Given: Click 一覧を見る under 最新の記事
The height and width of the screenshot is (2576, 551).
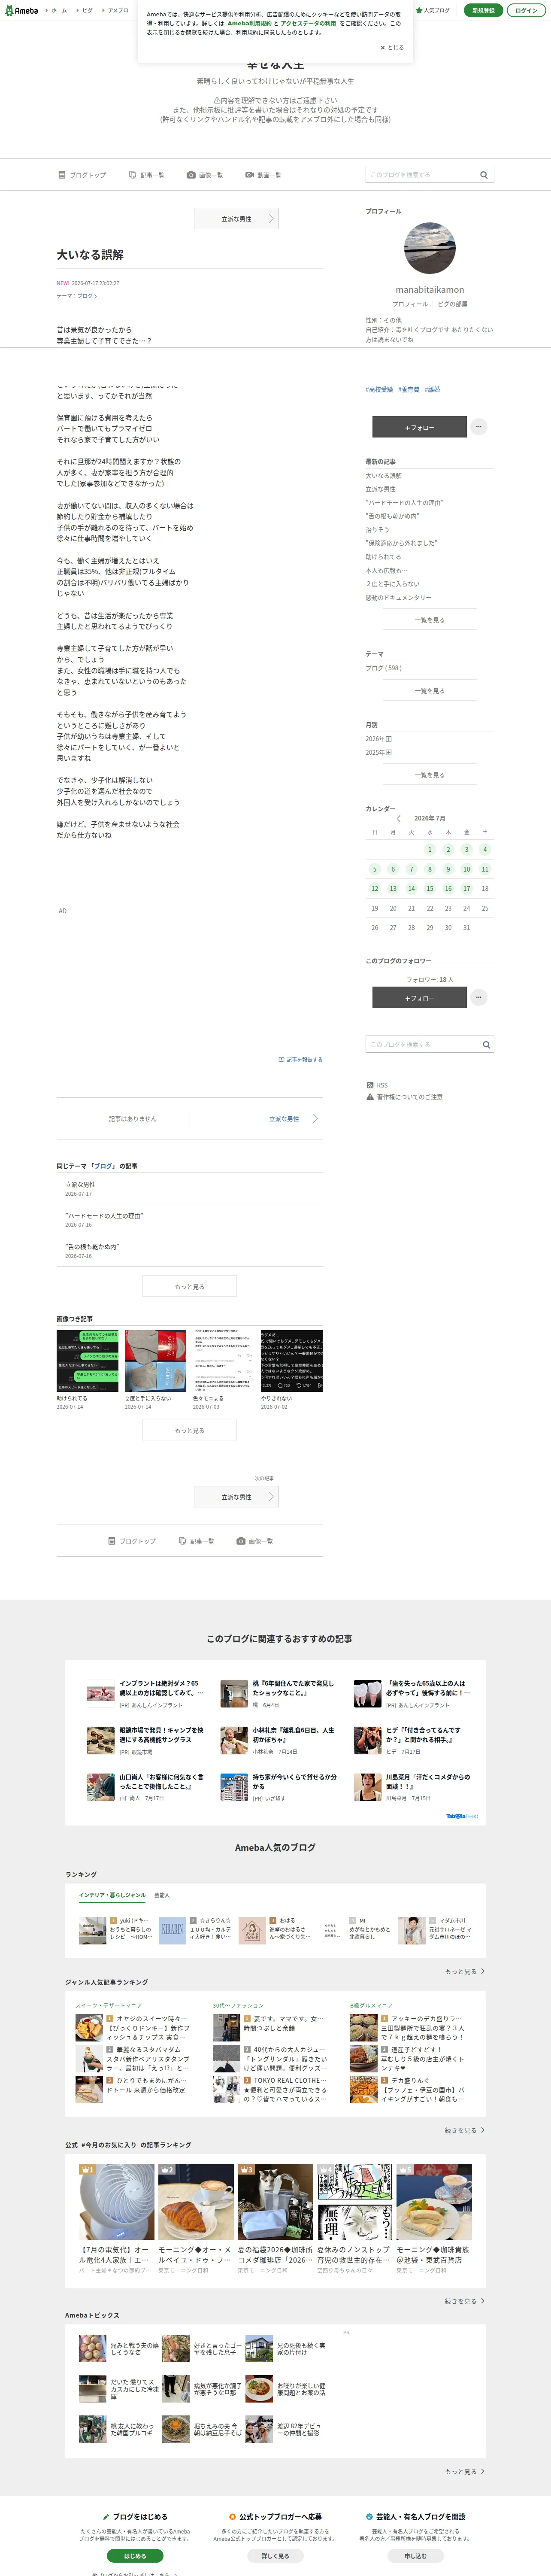Looking at the screenshot, I should (430, 620).
